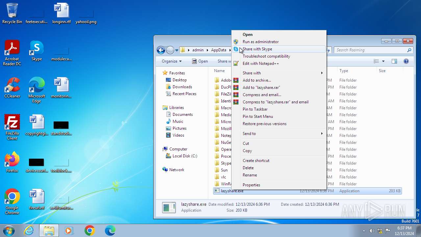This screenshot has width=421, height=237.
Task: Choose Run as administrator
Action: coord(279,42)
